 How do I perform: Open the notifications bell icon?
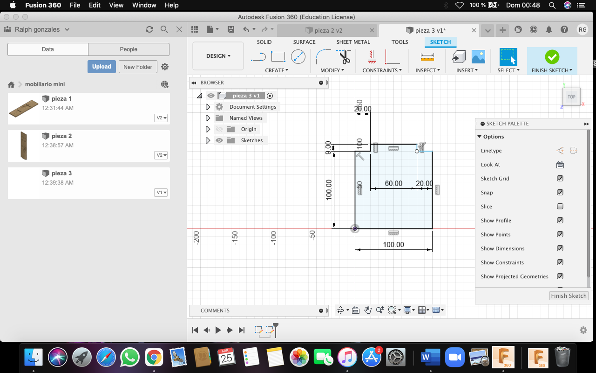(x=549, y=29)
